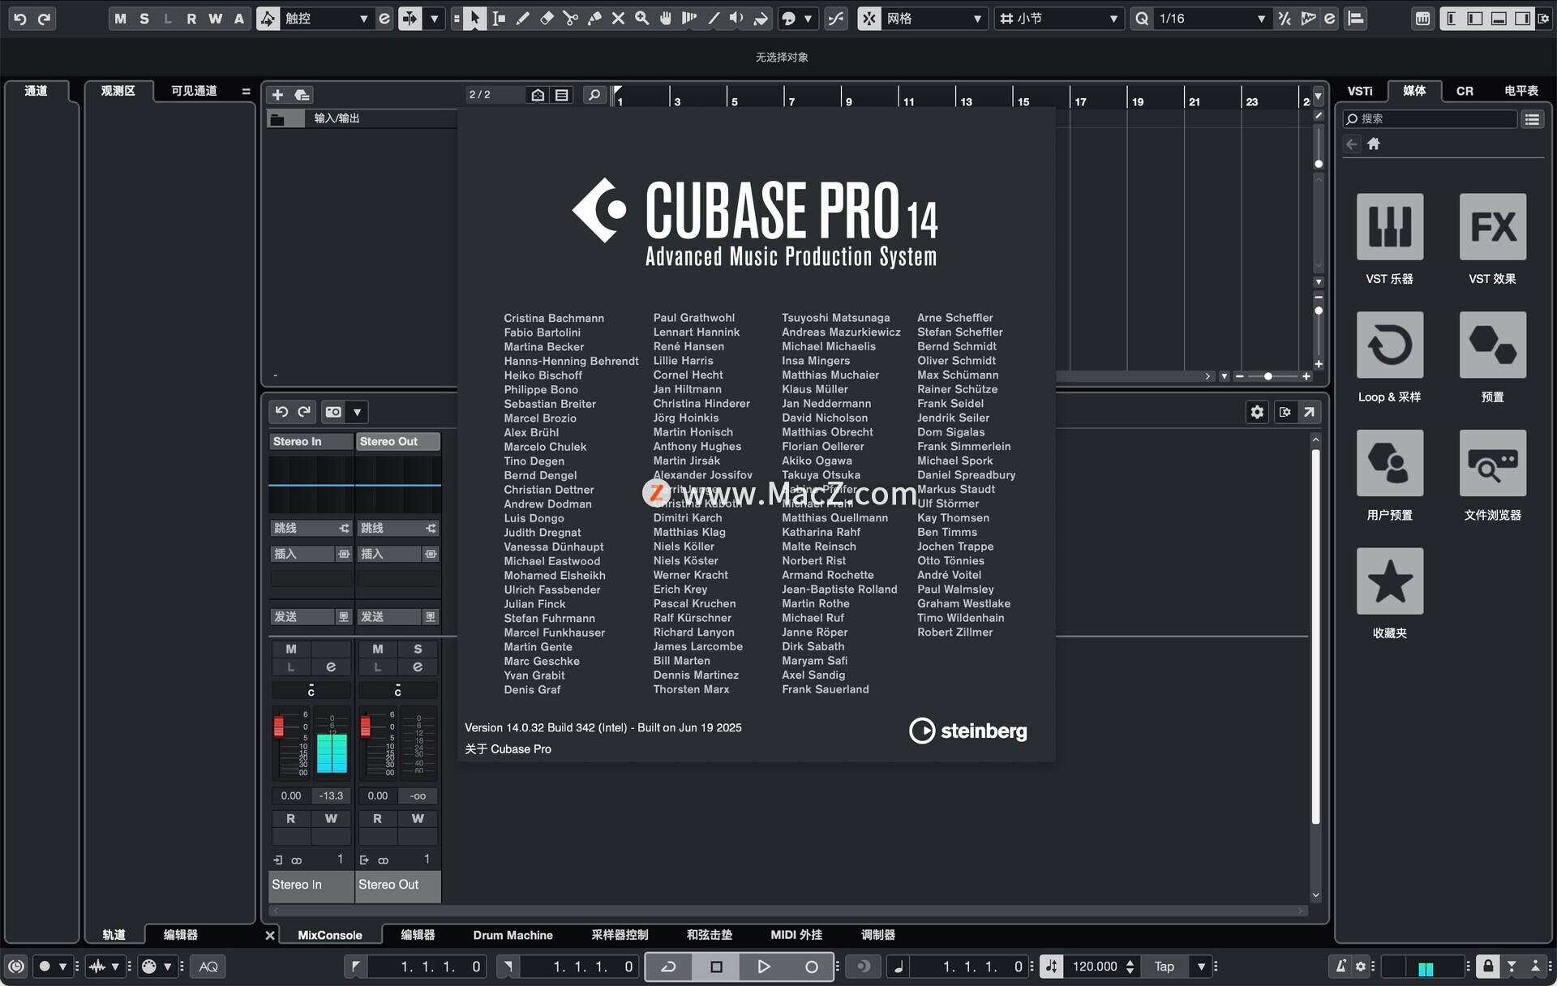This screenshot has height=986, width=1557.
Task: Toggle global Solo S button in toolbar
Action: (144, 18)
